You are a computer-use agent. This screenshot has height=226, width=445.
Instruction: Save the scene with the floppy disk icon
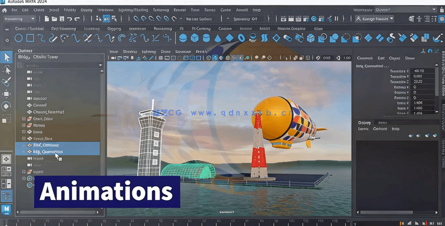pos(62,19)
